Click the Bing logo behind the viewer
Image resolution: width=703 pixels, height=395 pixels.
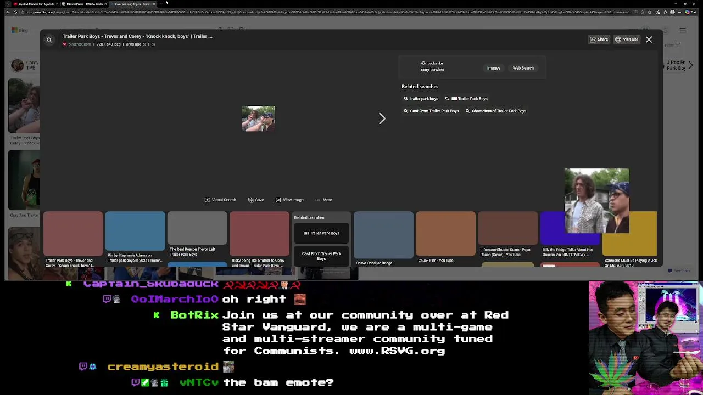pos(20,30)
